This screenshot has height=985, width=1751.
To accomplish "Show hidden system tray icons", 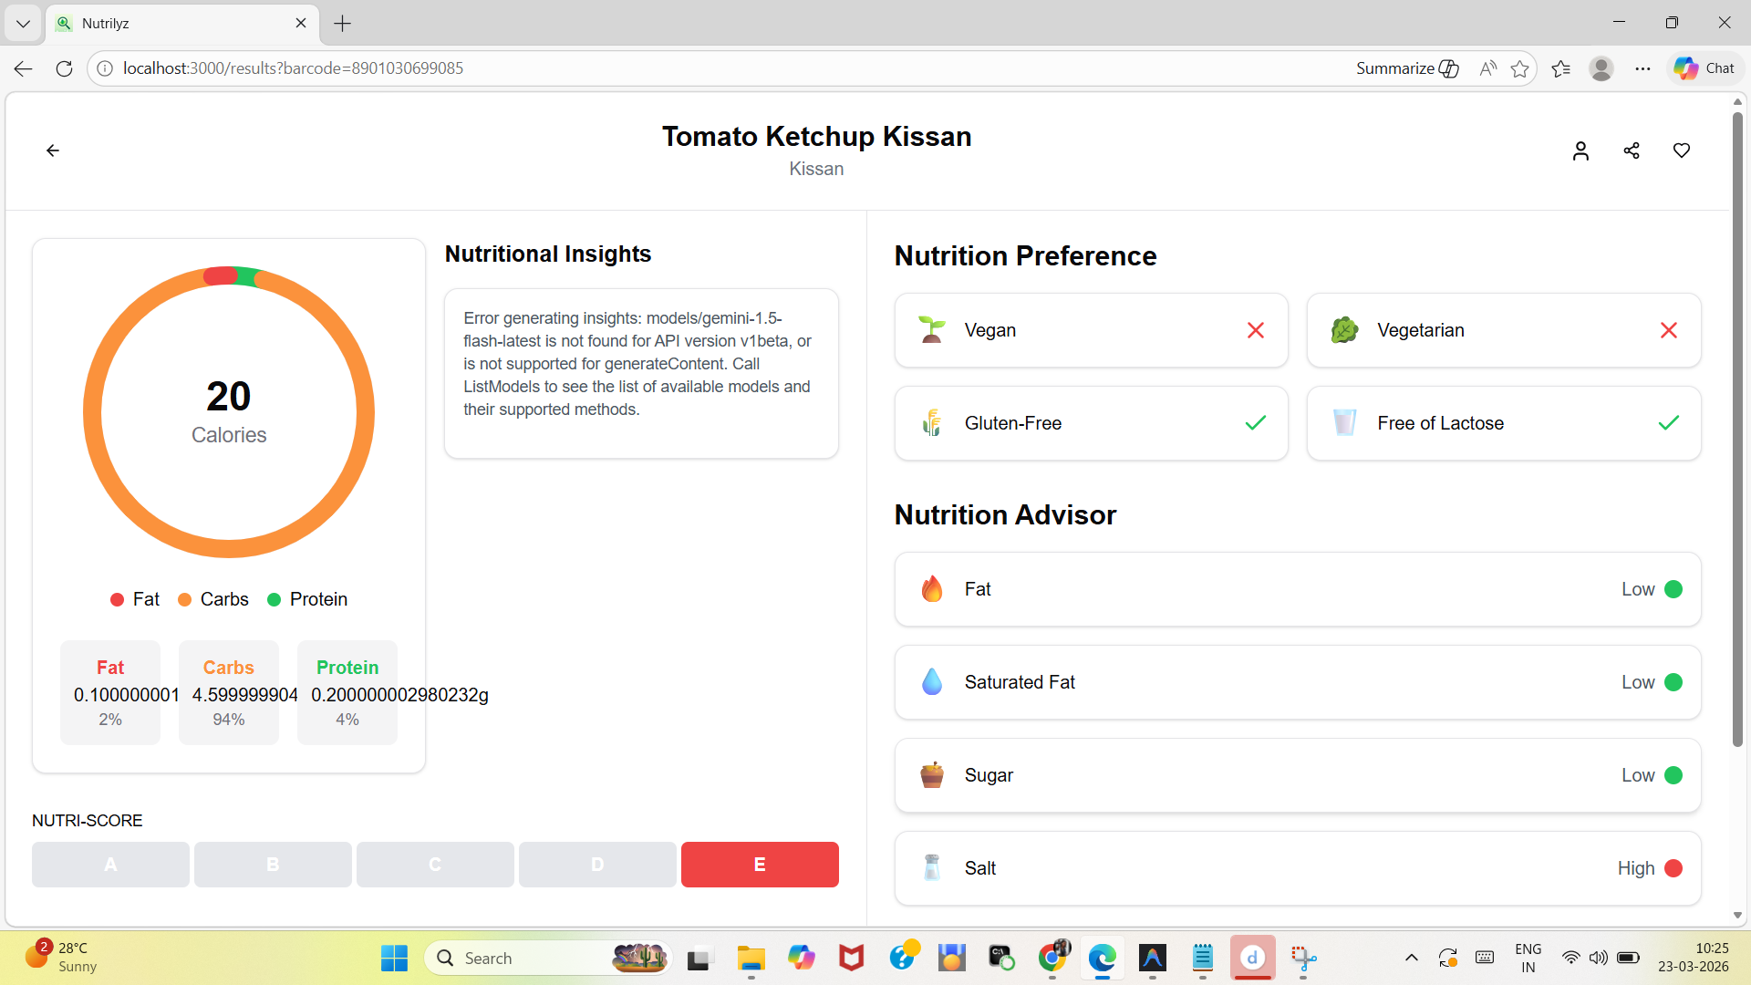I will coord(1411,958).
